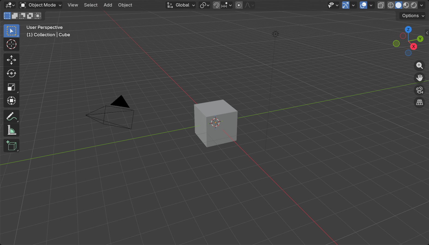Viewport: 429px width, 245px height.
Task: Click negative Z blue circle on gizmo
Action: click(x=408, y=53)
